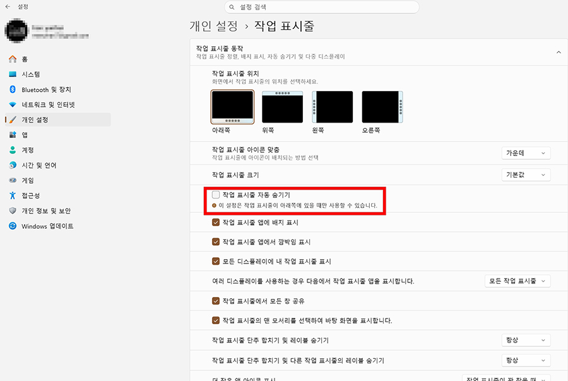Open 작업 표시줄 크기 기본값 dropdown
The image size is (568, 381).
[526, 175]
